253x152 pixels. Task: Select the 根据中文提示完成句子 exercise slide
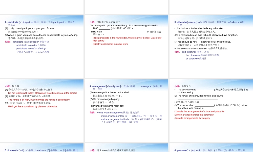pos(126,46)
